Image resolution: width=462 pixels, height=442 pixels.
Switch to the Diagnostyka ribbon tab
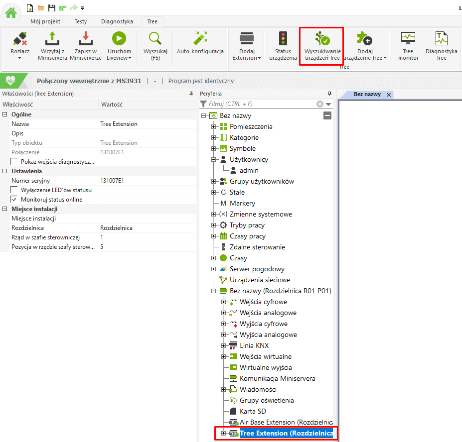point(117,21)
